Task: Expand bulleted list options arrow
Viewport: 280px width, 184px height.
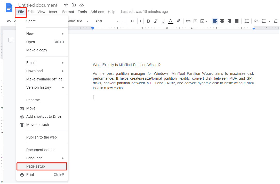Action: tap(269, 21)
